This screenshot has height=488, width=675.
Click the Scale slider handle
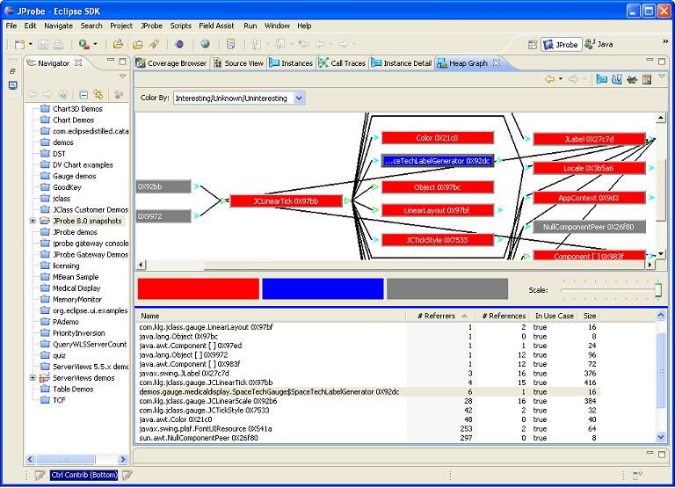pos(657,289)
